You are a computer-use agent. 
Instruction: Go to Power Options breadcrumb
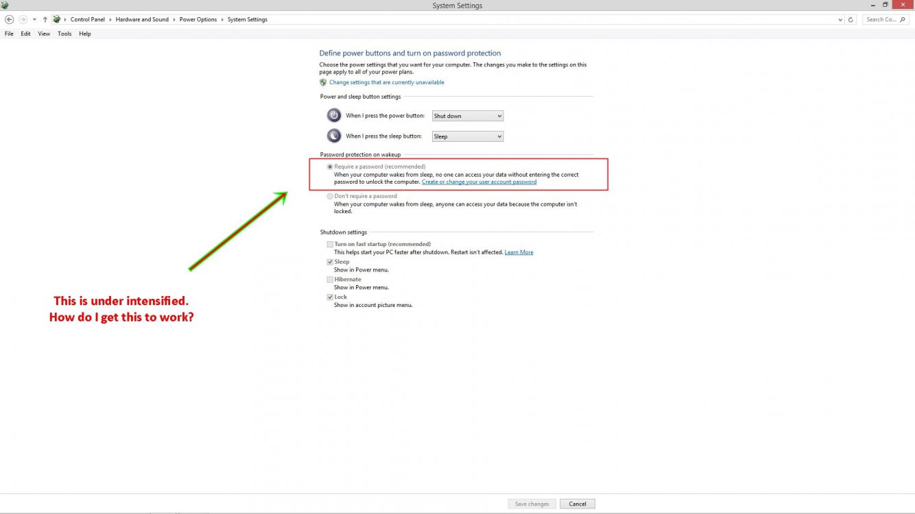pos(198,19)
